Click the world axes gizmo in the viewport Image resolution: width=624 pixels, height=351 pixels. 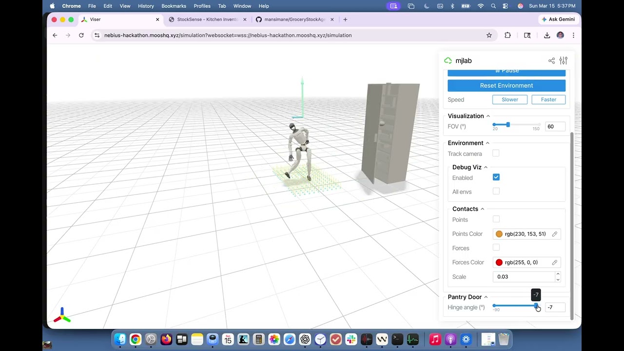pyautogui.click(x=62, y=315)
